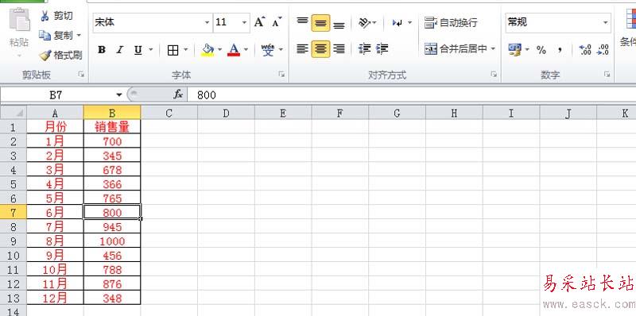Click Wrap Text (自动换行) button
Screen dimensions: 636x316
click(x=451, y=23)
